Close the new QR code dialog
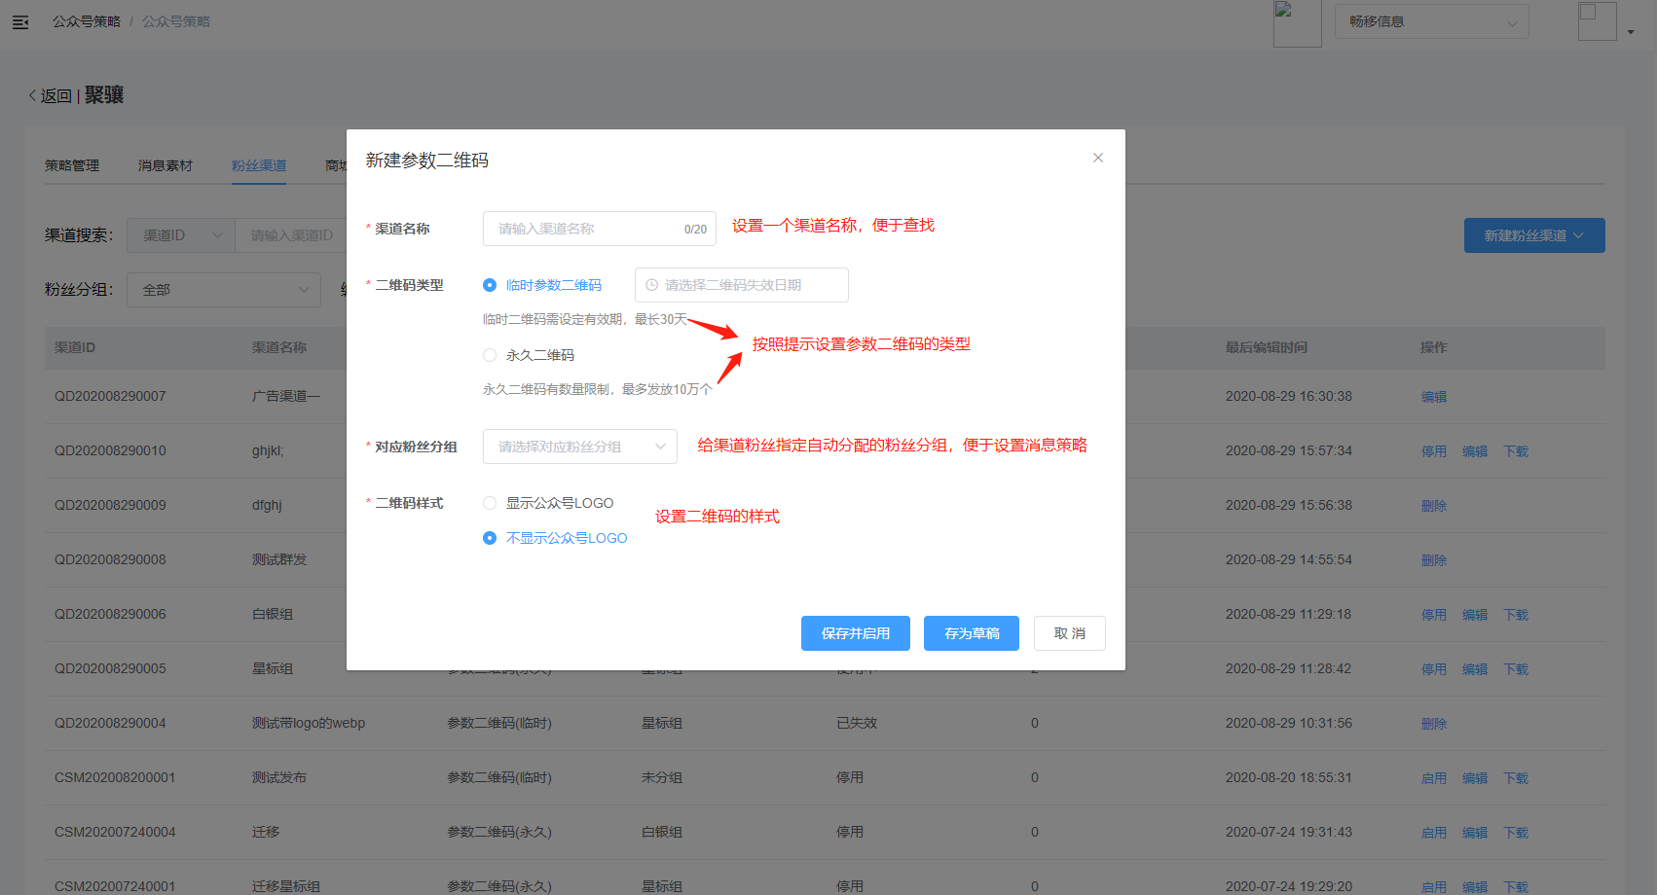 (x=1097, y=158)
